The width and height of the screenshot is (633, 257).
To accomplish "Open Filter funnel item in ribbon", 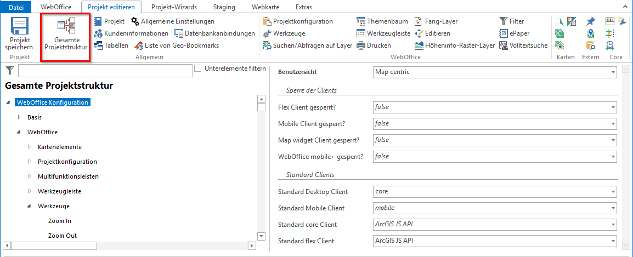I will [512, 21].
